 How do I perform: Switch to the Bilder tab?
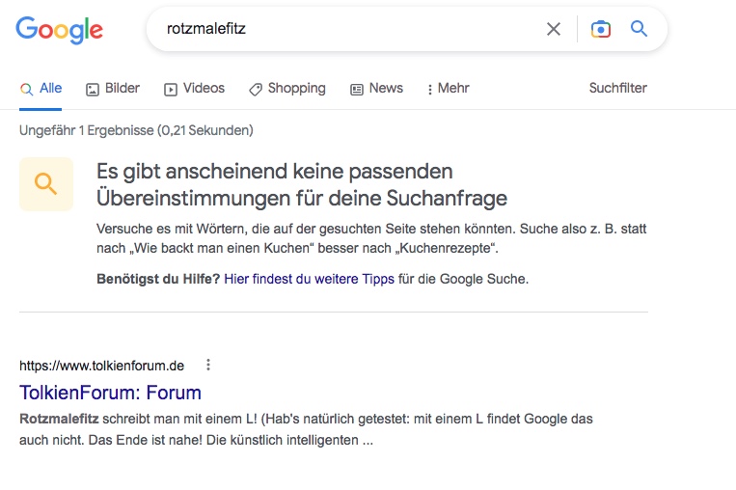pyautogui.click(x=123, y=88)
